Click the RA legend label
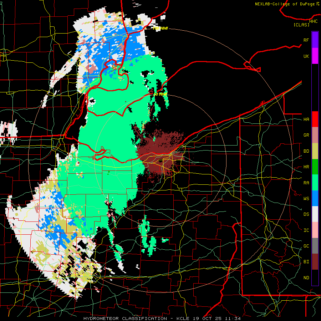 306,183
